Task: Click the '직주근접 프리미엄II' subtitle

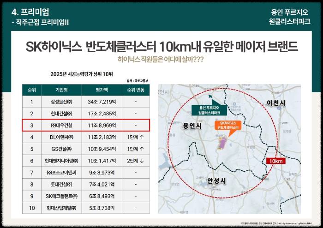Action: coord(42,22)
